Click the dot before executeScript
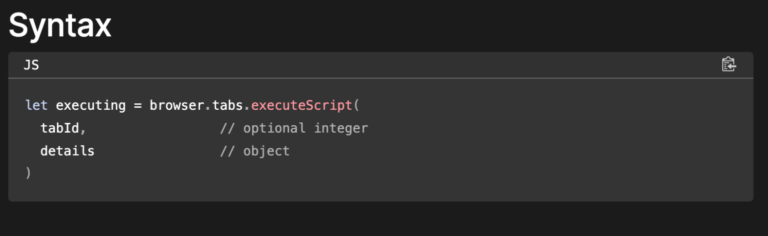 [x=247, y=107]
